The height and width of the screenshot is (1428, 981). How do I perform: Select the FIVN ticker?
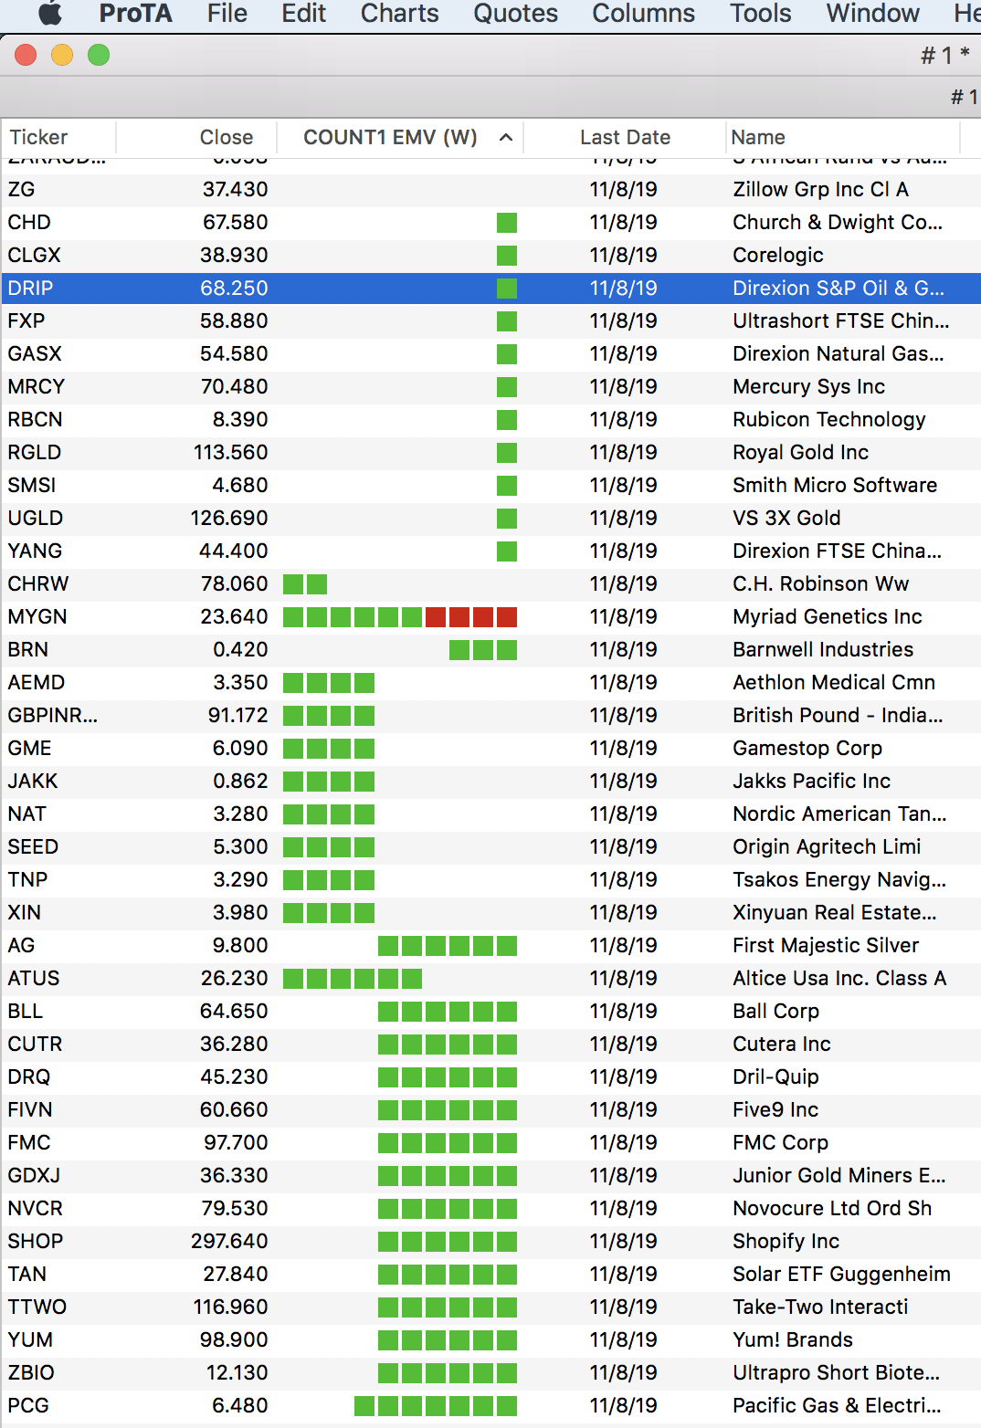pos(30,1110)
